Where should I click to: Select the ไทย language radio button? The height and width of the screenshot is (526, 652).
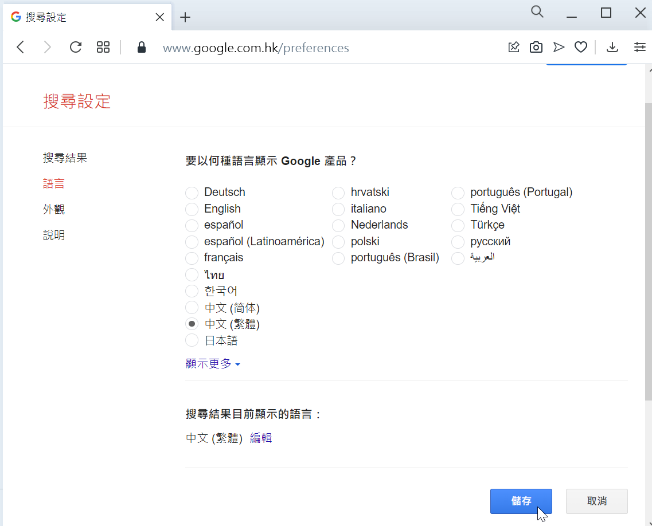[x=192, y=274]
